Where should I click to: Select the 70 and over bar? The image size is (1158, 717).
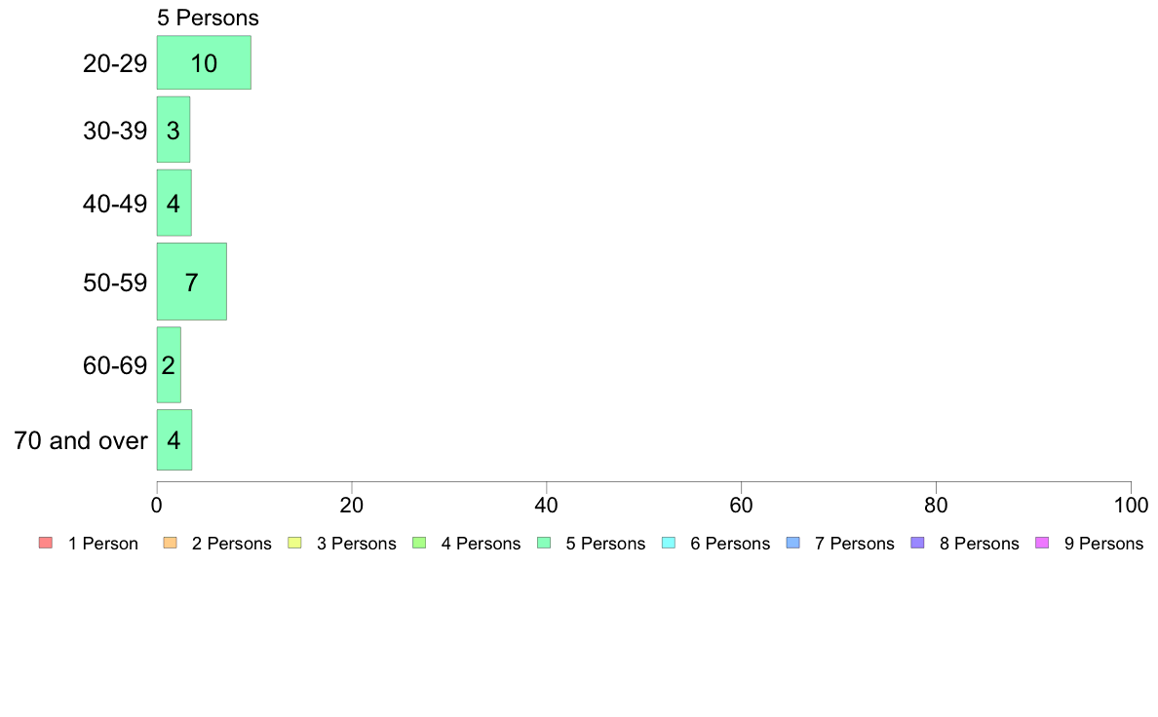pos(174,440)
